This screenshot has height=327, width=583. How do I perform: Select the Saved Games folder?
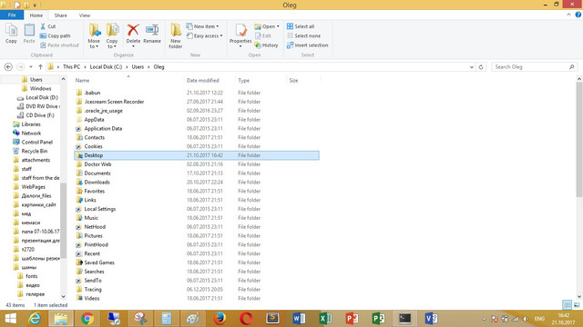coord(99,263)
